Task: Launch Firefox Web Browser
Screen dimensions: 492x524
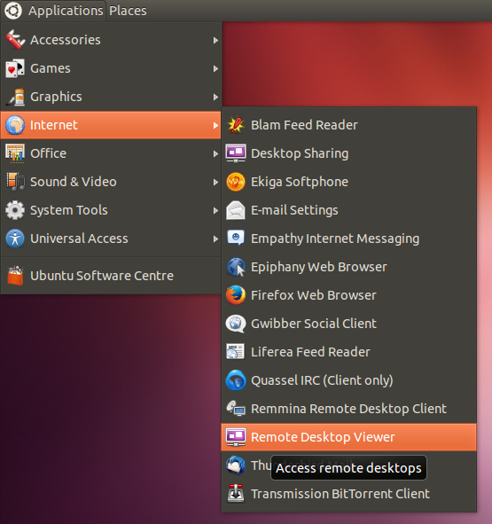Action: pos(349,295)
